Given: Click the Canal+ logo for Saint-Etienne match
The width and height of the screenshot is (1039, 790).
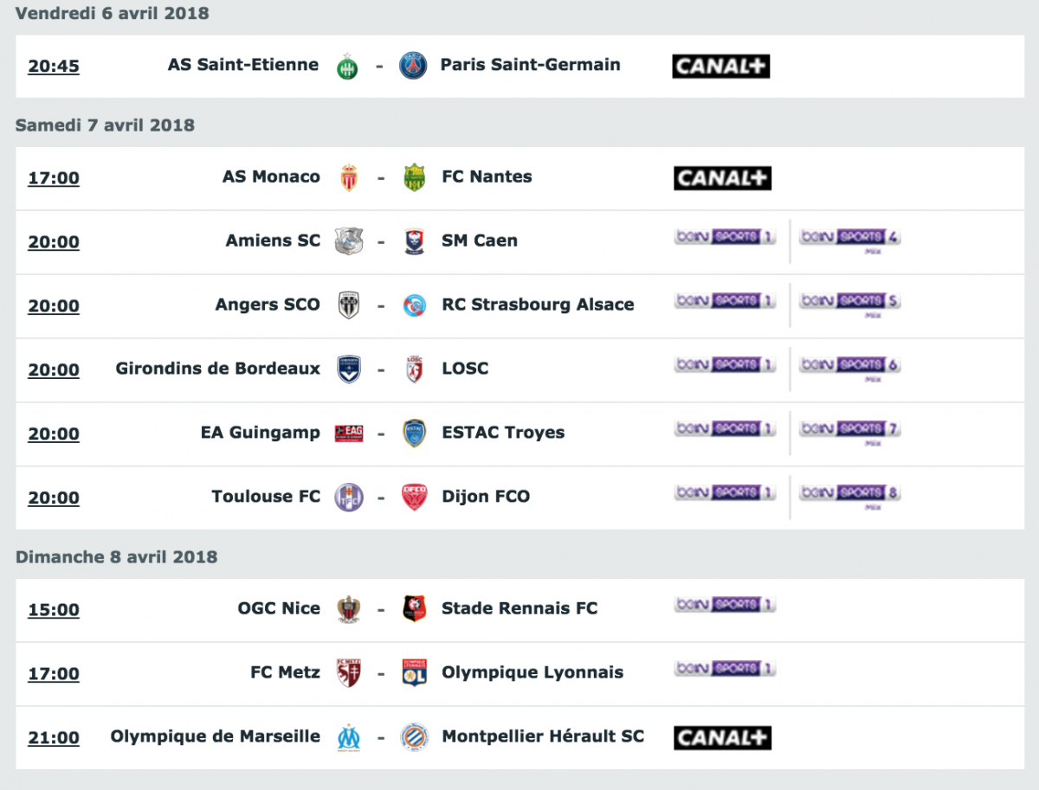Looking at the screenshot, I should (x=721, y=66).
